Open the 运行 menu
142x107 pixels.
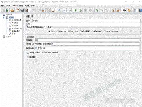(x=21, y=6)
